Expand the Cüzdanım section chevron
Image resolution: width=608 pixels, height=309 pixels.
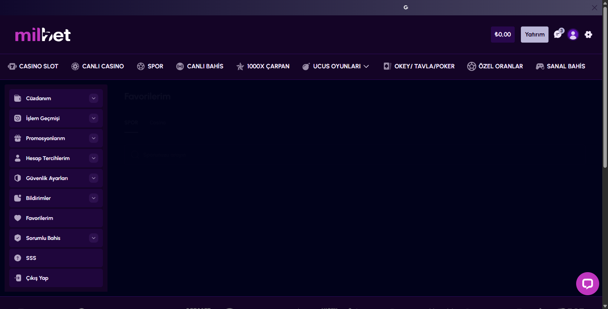(94, 98)
